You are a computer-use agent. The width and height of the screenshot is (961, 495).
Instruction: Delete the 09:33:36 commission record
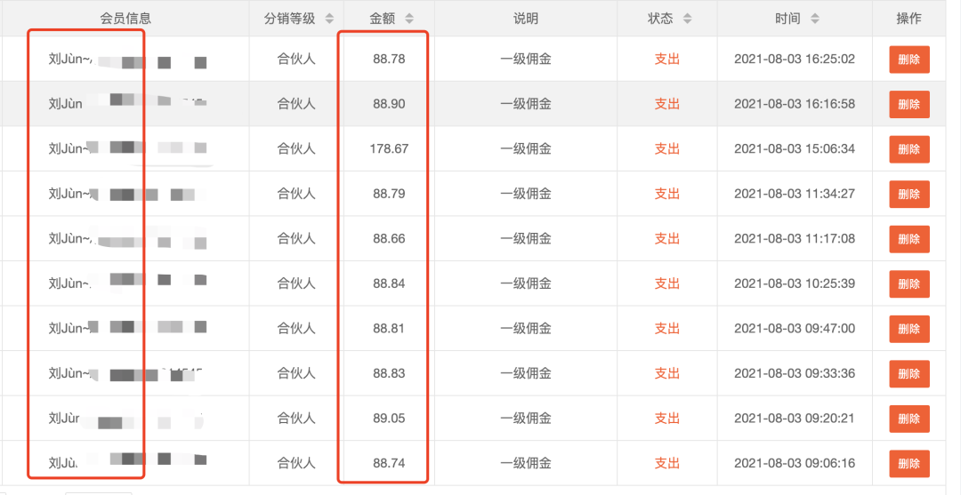click(909, 373)
